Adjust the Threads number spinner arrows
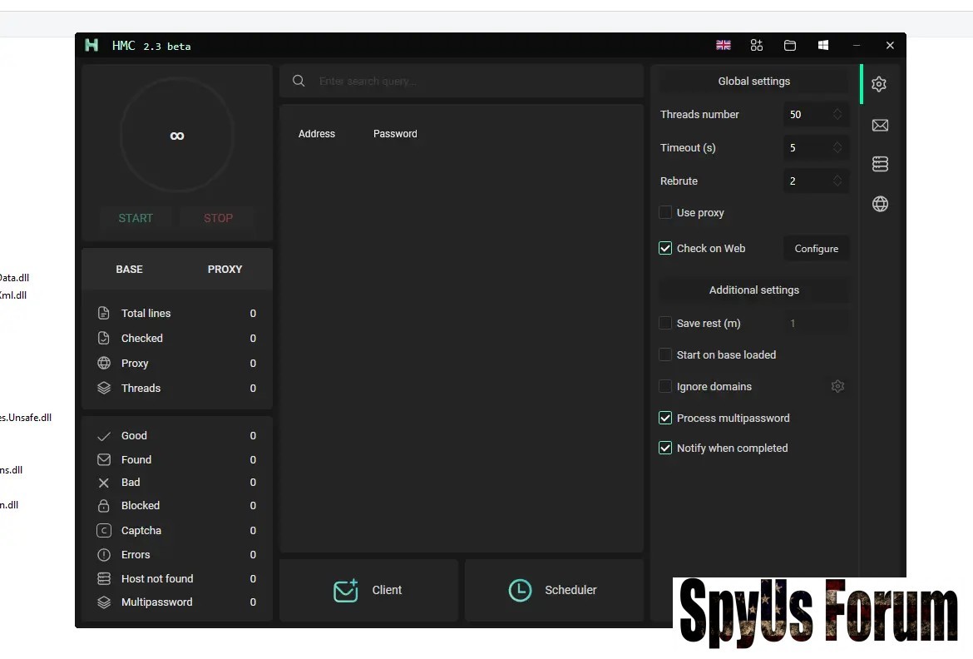The height and width of the screenshot is (659, 973). [x=837, y=115]
